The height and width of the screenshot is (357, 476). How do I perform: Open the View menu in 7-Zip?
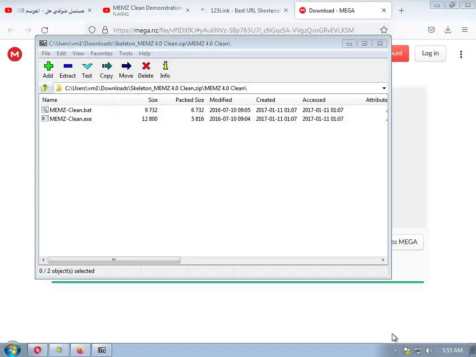(x=78, y=53)
